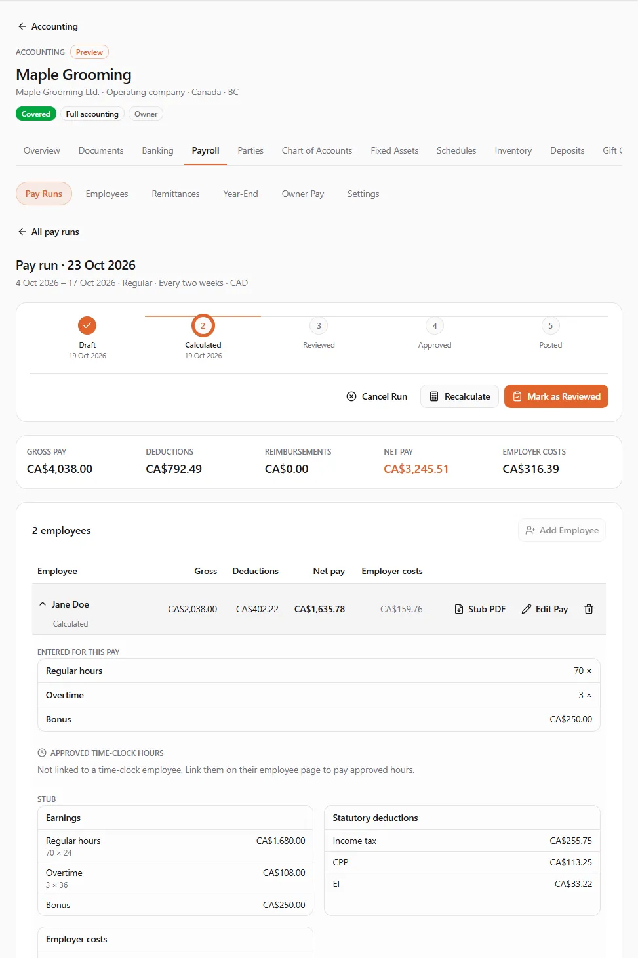
Task: Click the Bonus amount CA$250.00 under entered pay
Action: point(570,719)
